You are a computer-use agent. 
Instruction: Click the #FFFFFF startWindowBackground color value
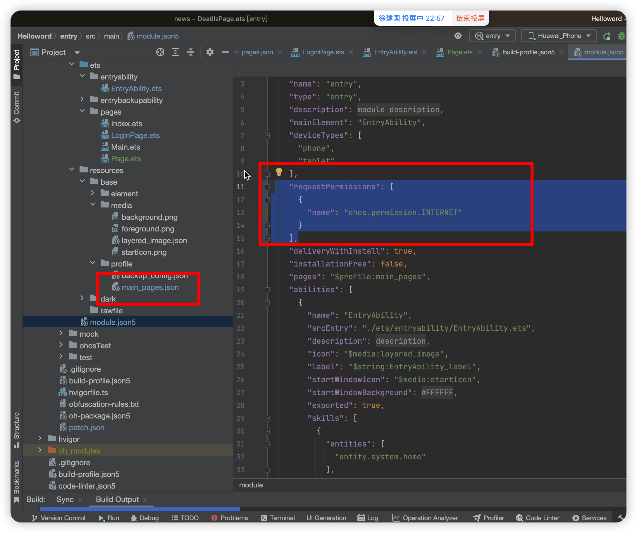[437, 392]
